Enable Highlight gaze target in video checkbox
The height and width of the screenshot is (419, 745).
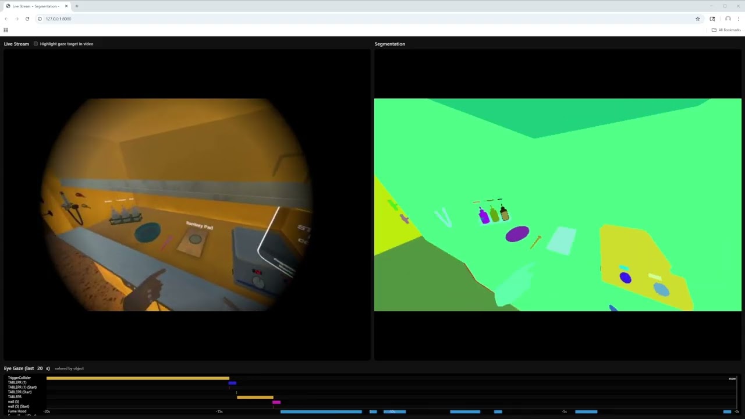click(36, 44)
